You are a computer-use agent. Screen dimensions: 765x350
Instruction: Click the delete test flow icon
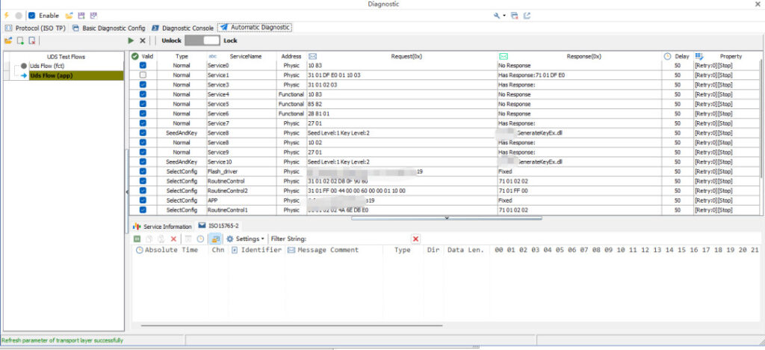point(32,40)
